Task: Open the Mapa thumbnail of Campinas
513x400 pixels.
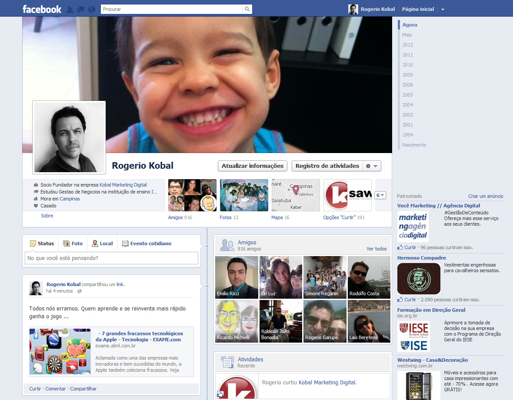Action: pos(296,195)
